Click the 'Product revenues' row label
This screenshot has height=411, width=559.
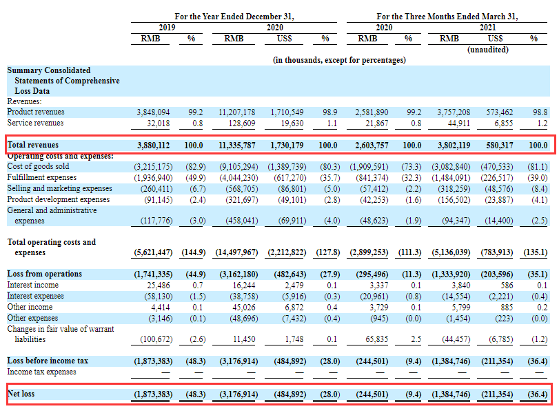coord(36,112)
